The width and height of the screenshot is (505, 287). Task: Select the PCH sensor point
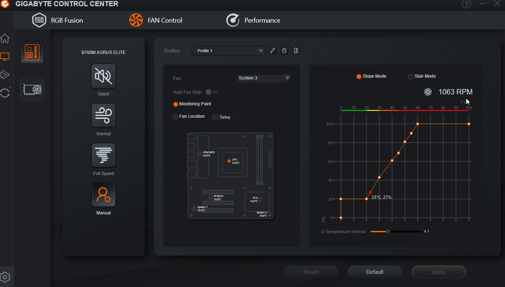point(260,199)
